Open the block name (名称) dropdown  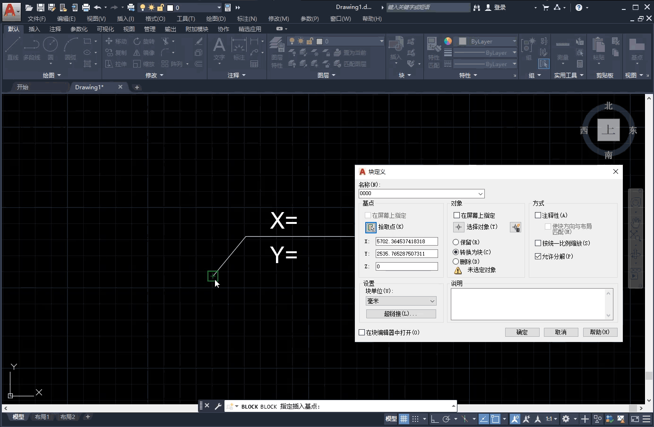click(480, 194)
